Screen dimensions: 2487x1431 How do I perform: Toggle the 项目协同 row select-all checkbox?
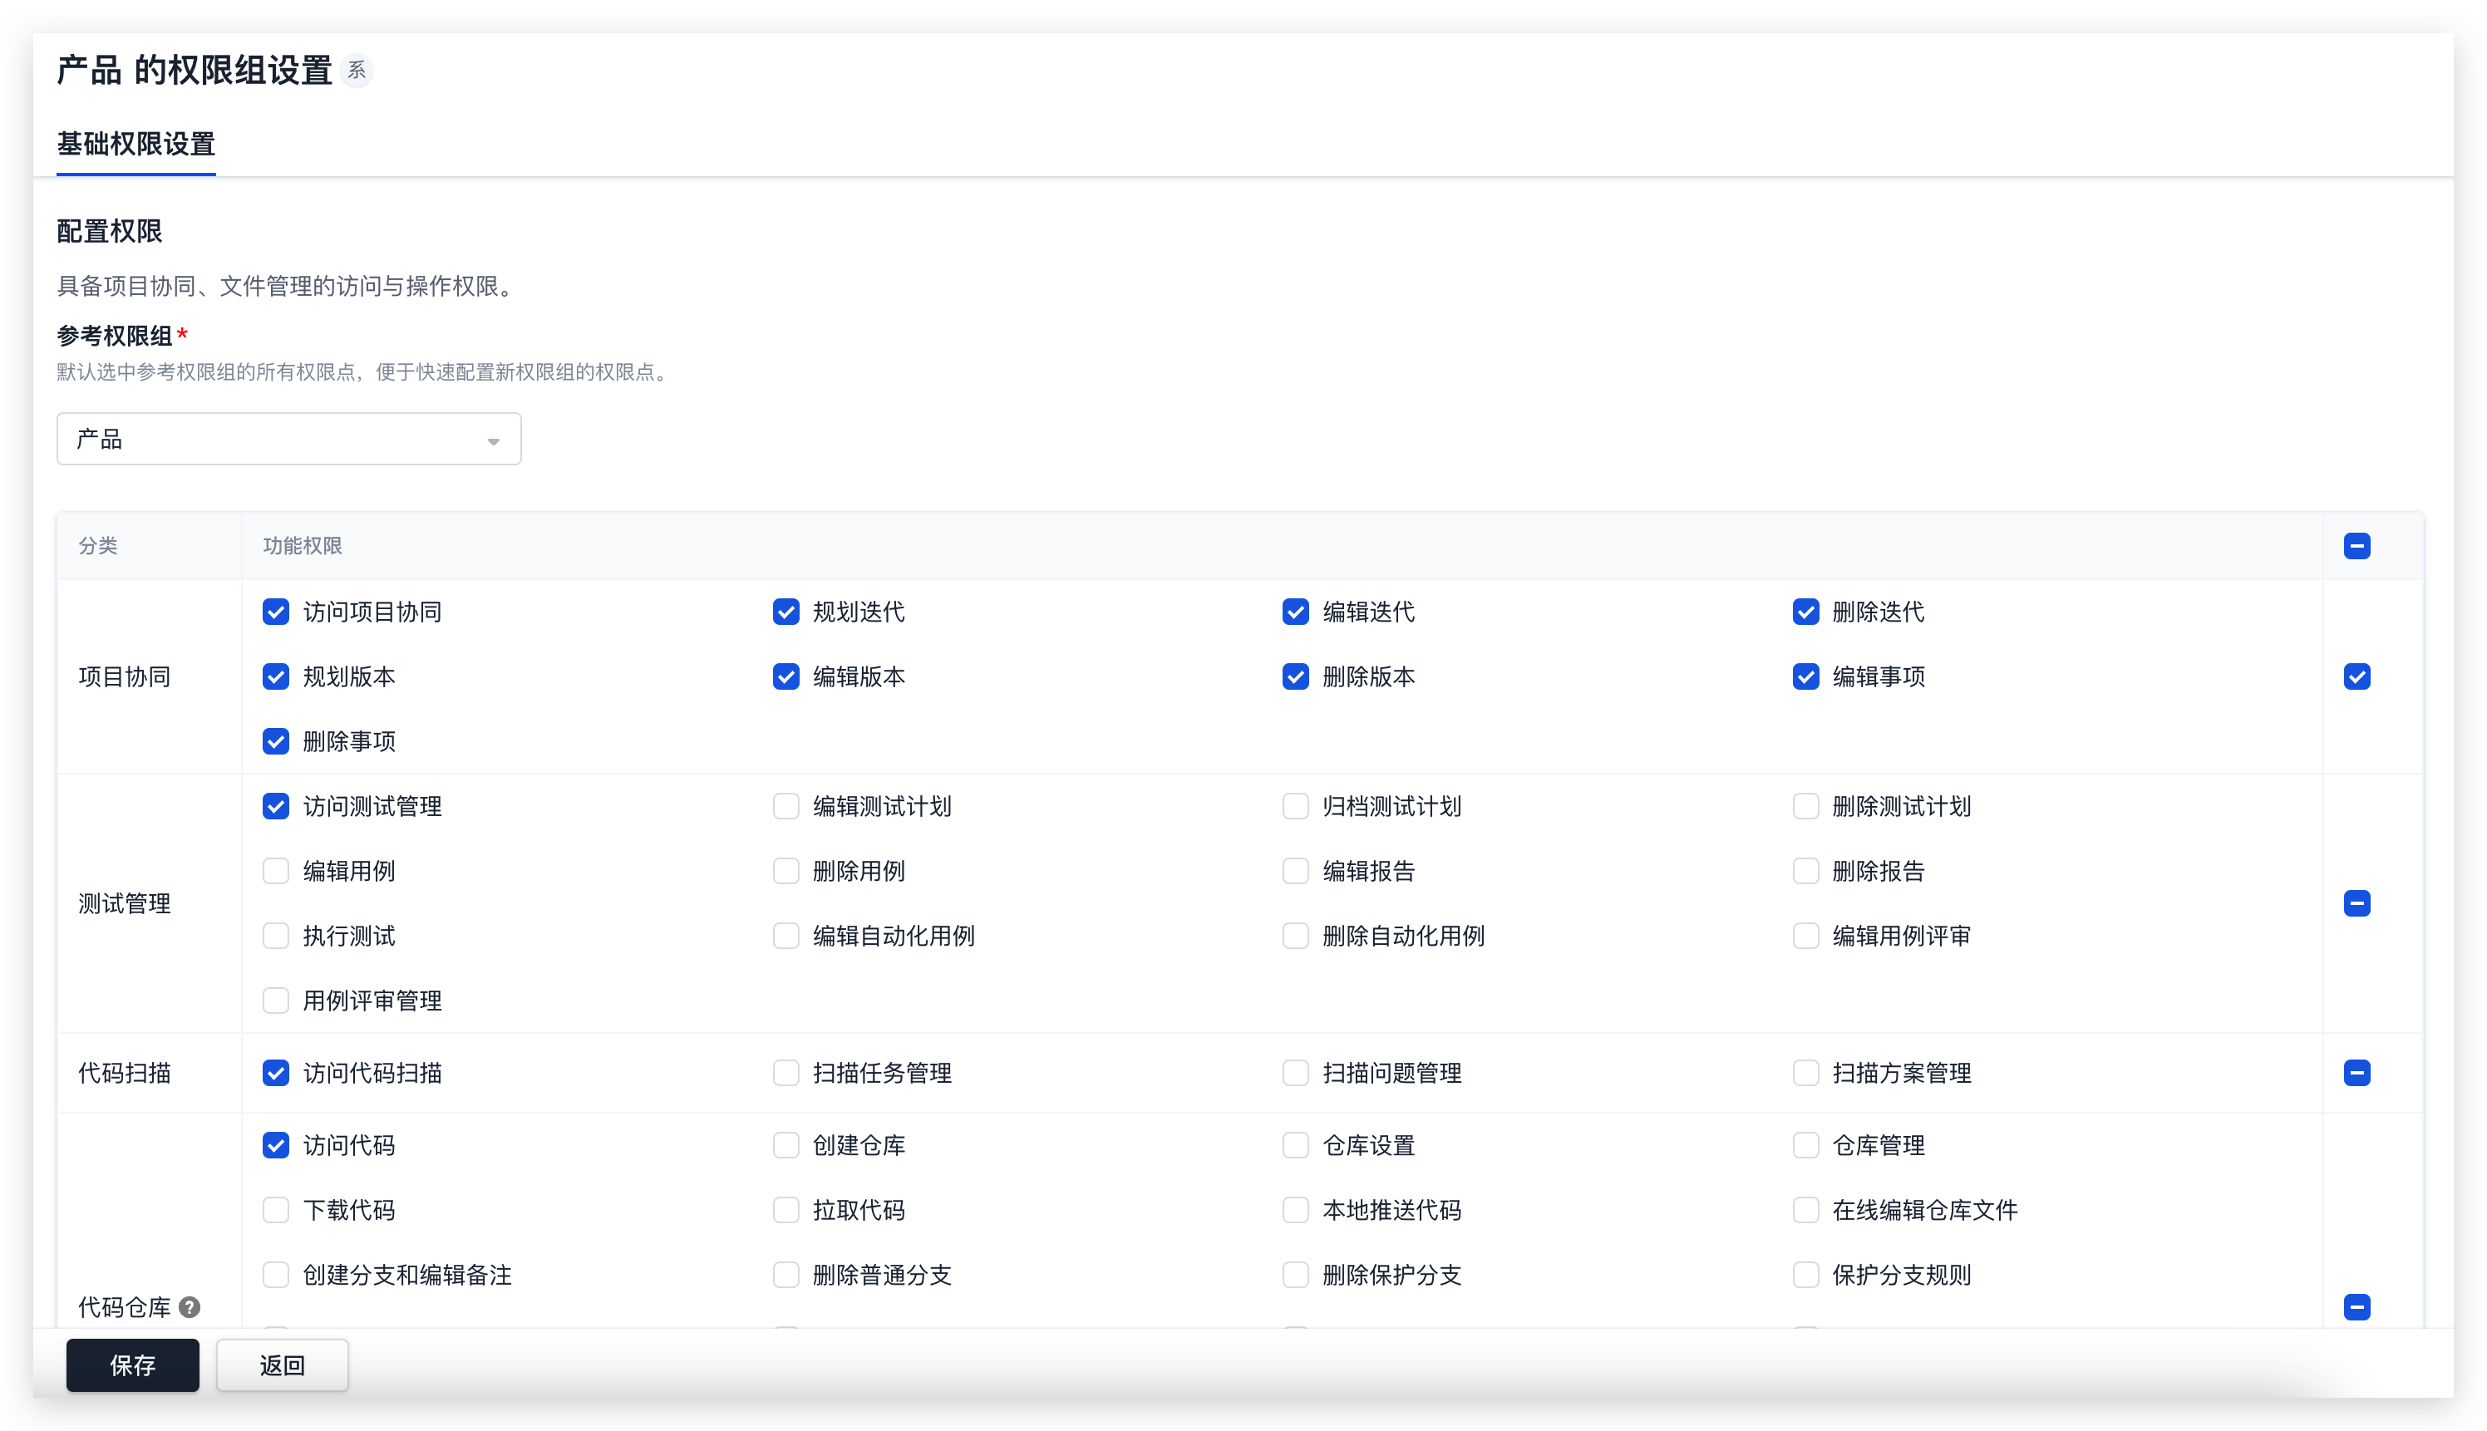[2356, 676]
